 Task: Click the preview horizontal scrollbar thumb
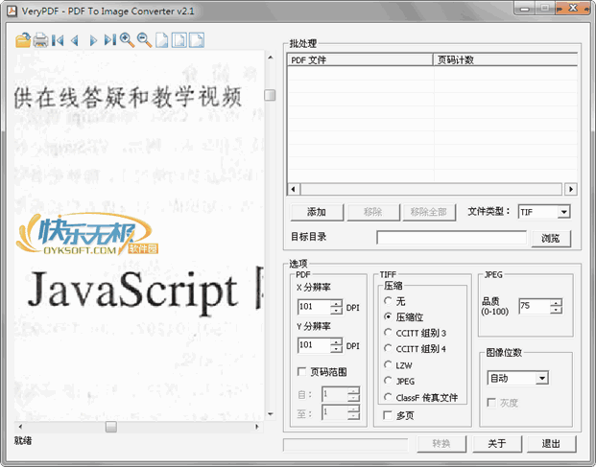coord(111,427)
